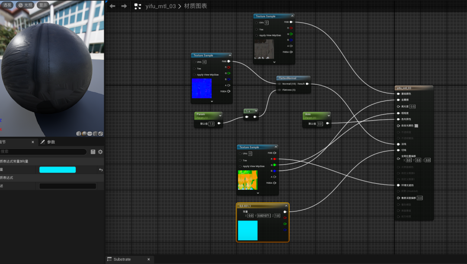Click red R output pin of orange Texture Sample
This screenshot has width=467, height=264.
click(275, 159)
